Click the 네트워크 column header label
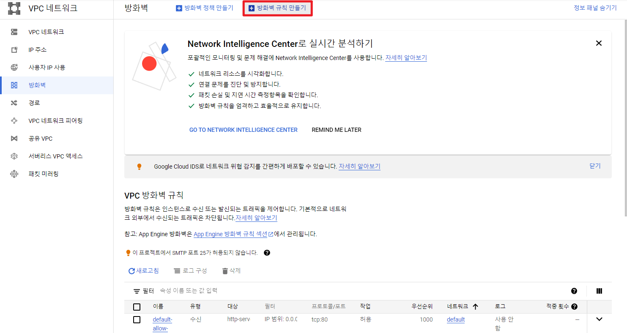The width and height of the screenshot is (627, 333). (x=457, y=307)
